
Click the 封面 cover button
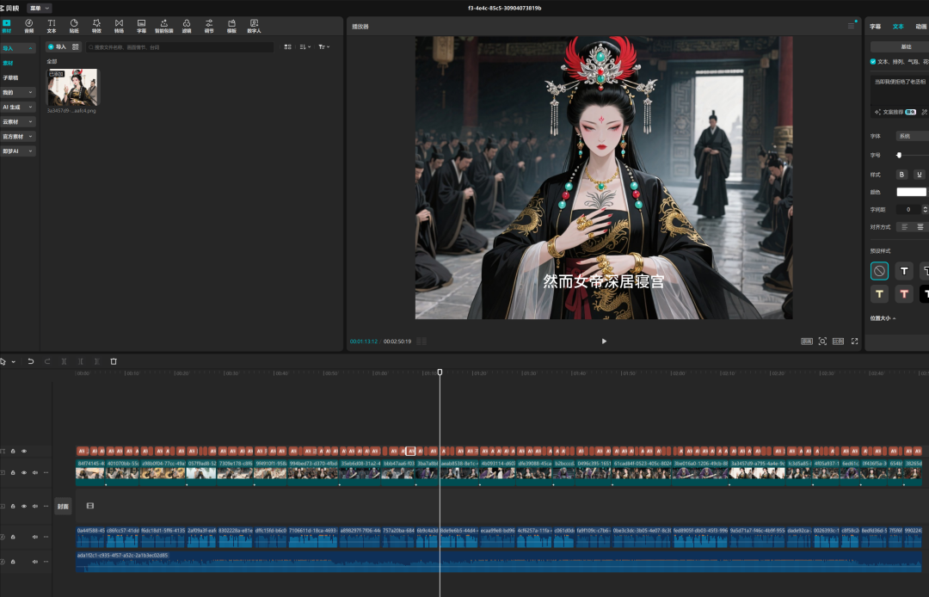tap(64, 506)
